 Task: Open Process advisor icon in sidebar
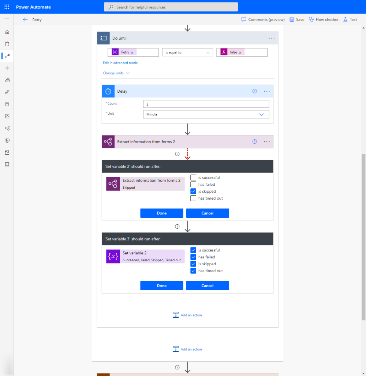7,140
